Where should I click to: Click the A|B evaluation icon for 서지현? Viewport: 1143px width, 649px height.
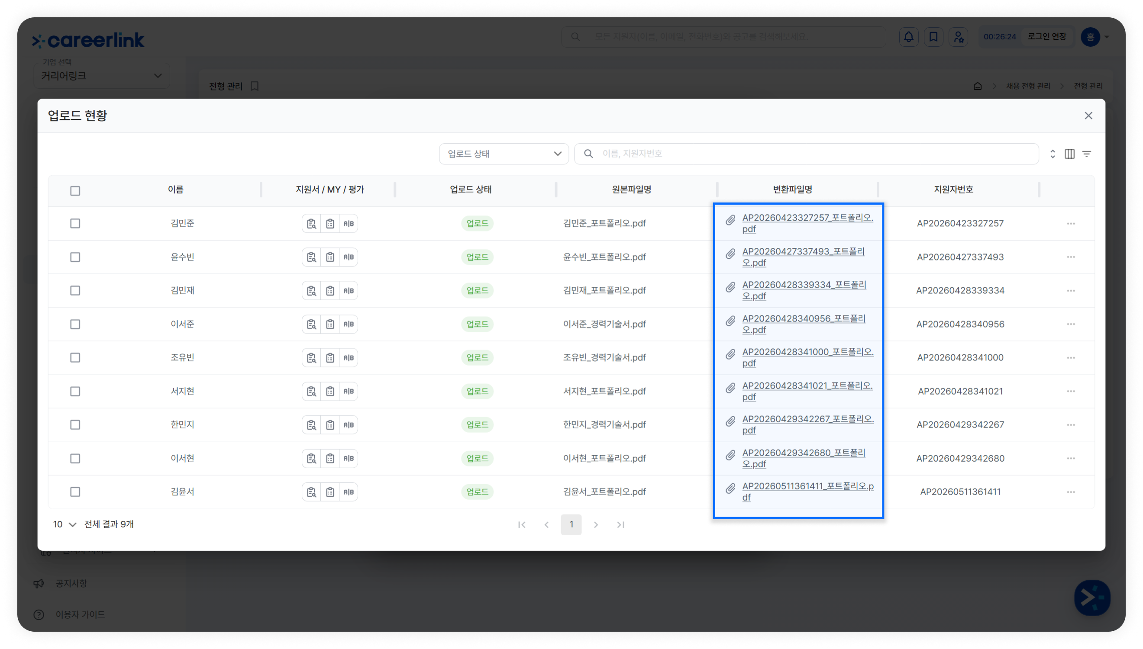pyautogui.click(x=349, y=392)
